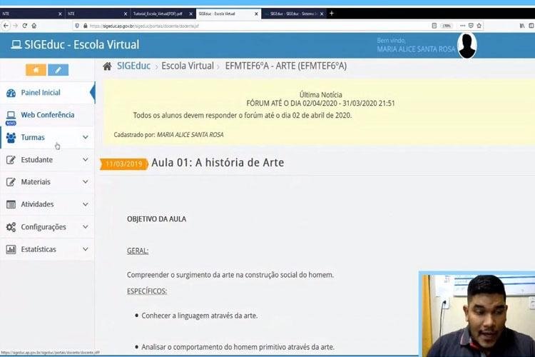Expand the Estudante chevron arrow
535x357 pixels.
point(86,159)
